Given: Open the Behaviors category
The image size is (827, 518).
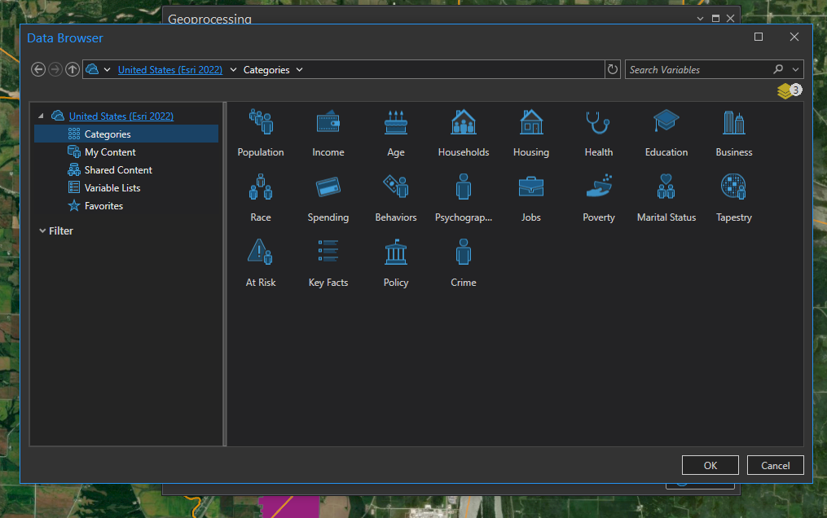Looking at the screenshot, I should [x=395, y=198].
